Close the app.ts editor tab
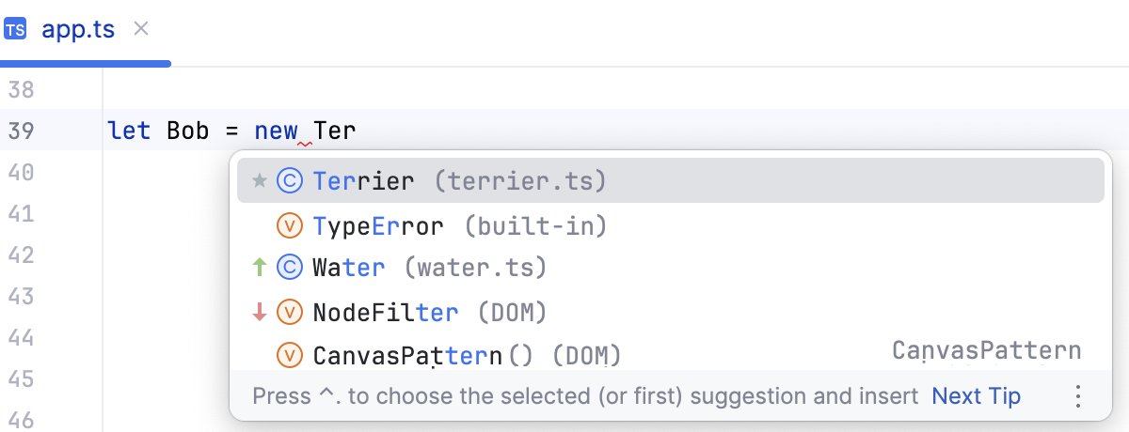This screenshot has height=432, width=1129. point(141,29)
